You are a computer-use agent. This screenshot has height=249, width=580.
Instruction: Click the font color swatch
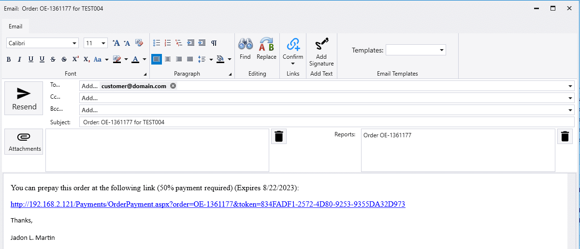click(x=135, y=59)
